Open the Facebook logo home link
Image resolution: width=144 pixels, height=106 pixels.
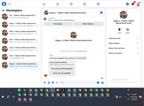[x=4, y=4]
